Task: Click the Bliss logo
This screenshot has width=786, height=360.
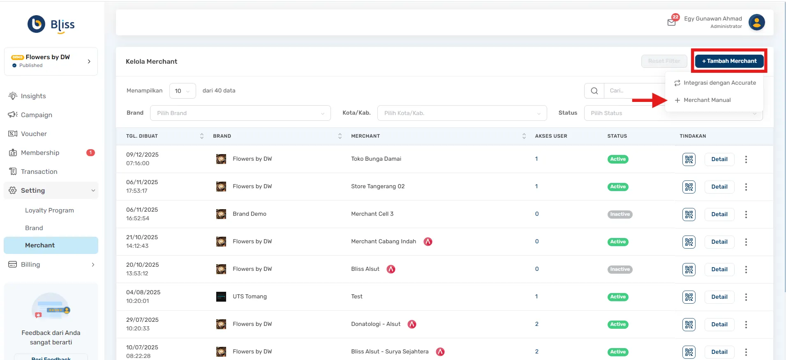Action: coord(51,25)
